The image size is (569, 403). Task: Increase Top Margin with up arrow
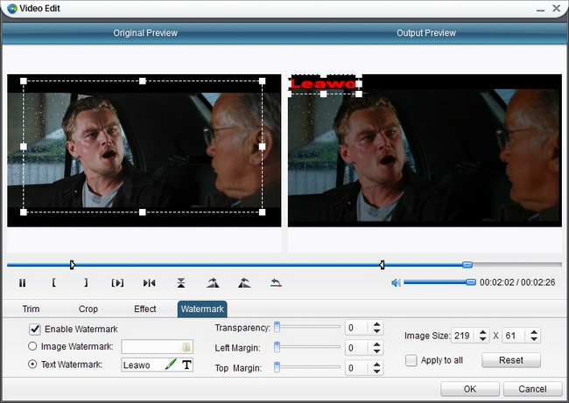click(x=376, y=365)
